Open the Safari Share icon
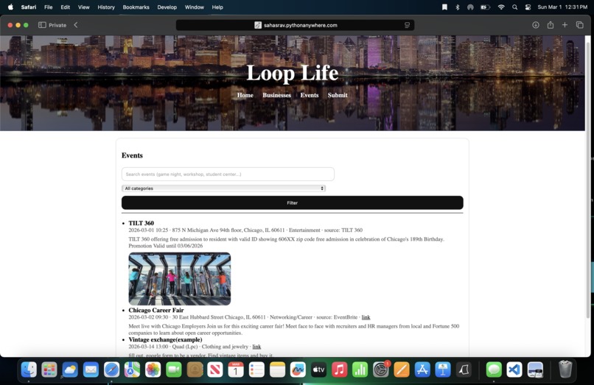Image resolution: width=594 pixels, height=385 pixels. [x=550, y=25]
